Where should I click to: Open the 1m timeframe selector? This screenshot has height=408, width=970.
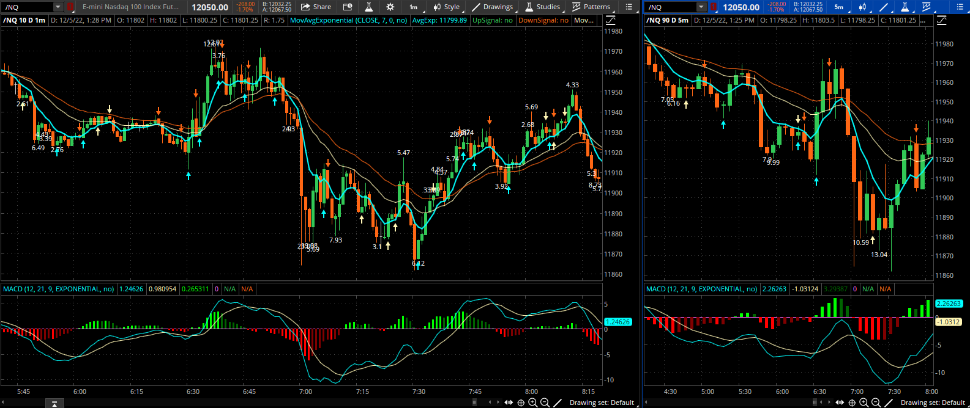[x=414, y=7]
